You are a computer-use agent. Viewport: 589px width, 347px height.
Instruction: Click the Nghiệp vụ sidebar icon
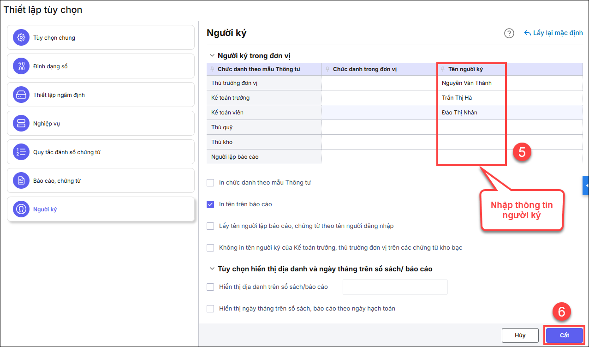click(x=21, y=124)
